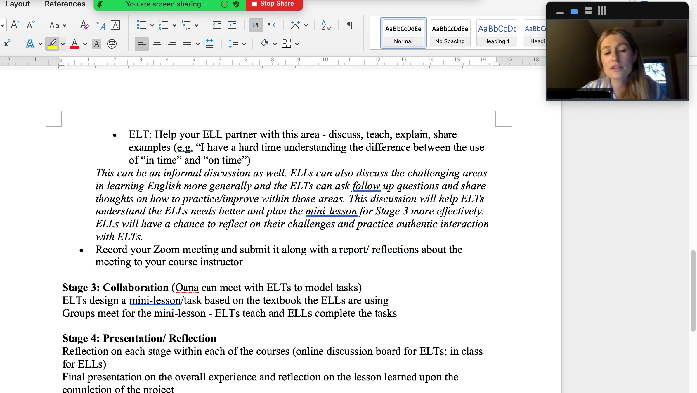The width and height of the screenshot is (697, 393).
Task: Click the Zoom encryption shield icon
Action: coord(236,4)
